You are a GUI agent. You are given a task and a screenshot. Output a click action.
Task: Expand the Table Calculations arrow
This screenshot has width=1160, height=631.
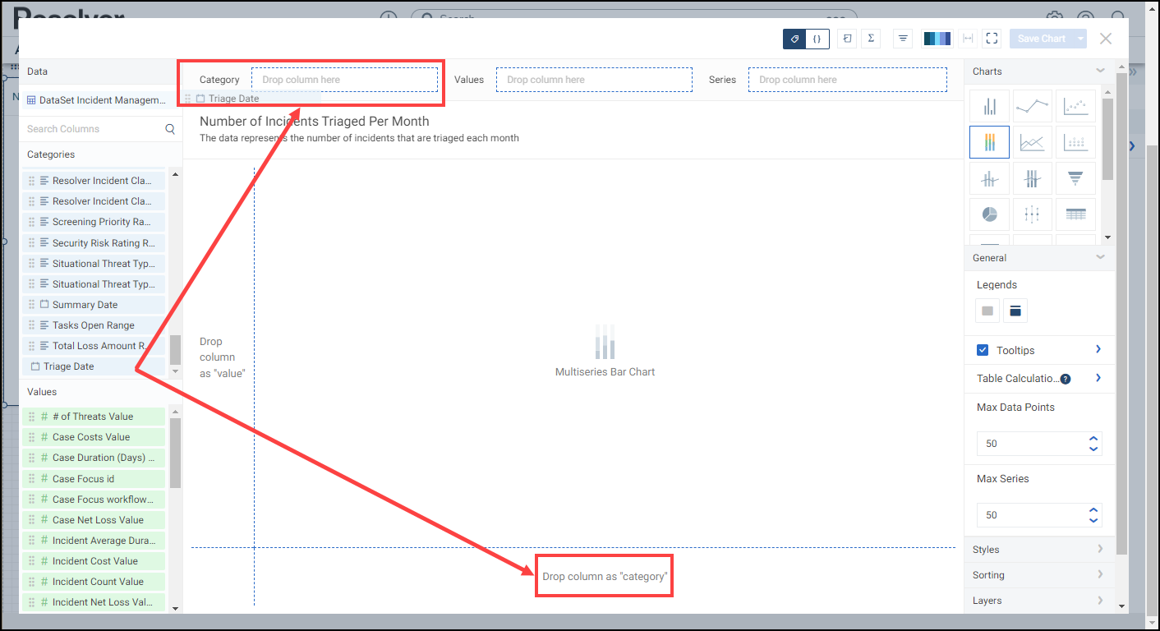tap(1098, 378)
